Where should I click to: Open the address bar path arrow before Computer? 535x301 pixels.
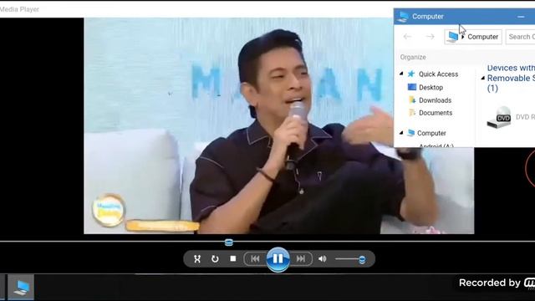click(x=463, y=37)
